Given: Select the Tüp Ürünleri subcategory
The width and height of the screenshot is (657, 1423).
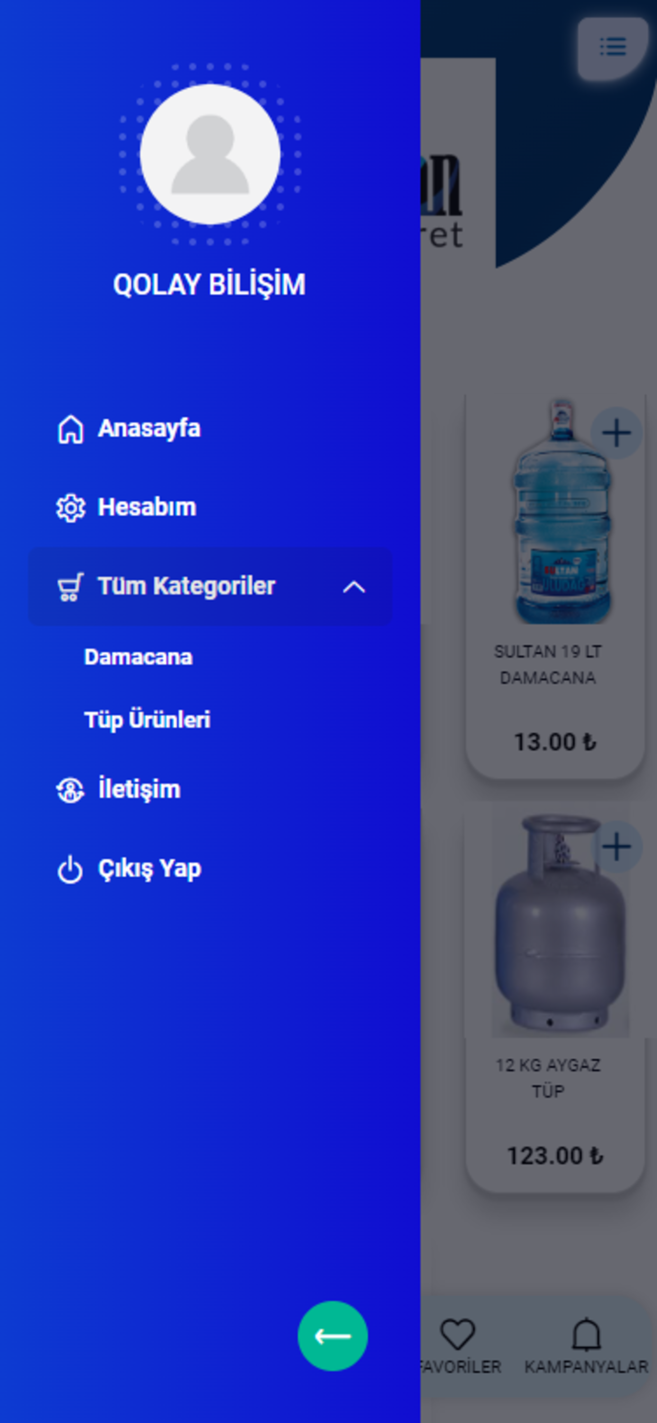Looking at the screenshot, I should click(147, 720).
